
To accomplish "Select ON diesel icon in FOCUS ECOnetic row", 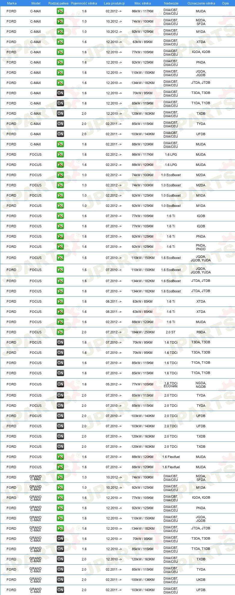I will (60, 384).
